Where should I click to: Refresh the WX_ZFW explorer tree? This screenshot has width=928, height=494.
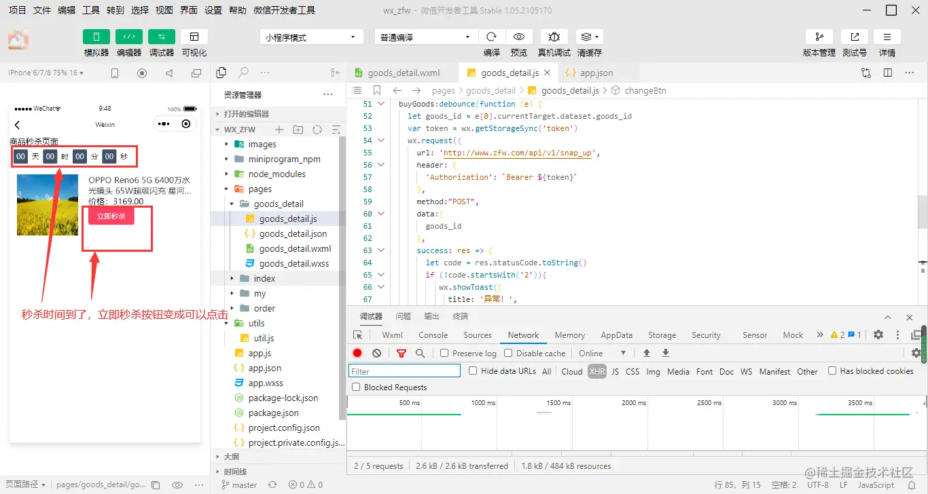pos(317,129)
